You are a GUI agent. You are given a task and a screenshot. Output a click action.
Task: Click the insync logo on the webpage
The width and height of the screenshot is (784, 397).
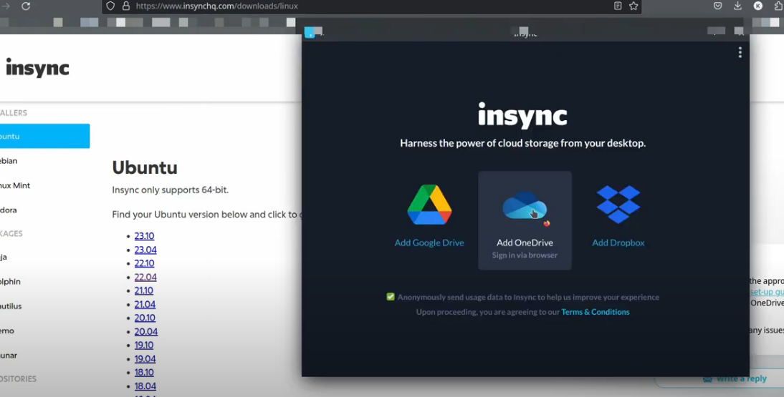pos(37,68)
